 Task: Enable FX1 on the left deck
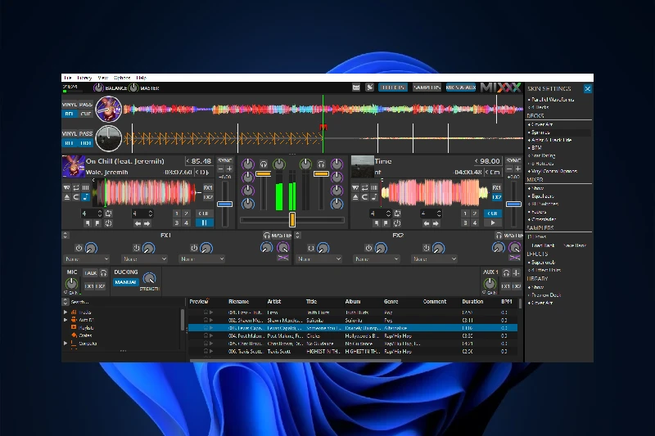point(208,187)
